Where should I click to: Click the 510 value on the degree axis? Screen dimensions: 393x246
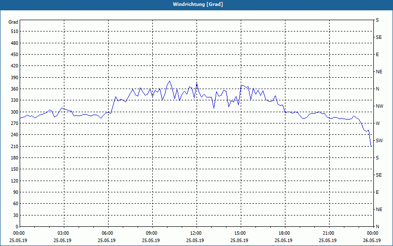tap(15, 31)
